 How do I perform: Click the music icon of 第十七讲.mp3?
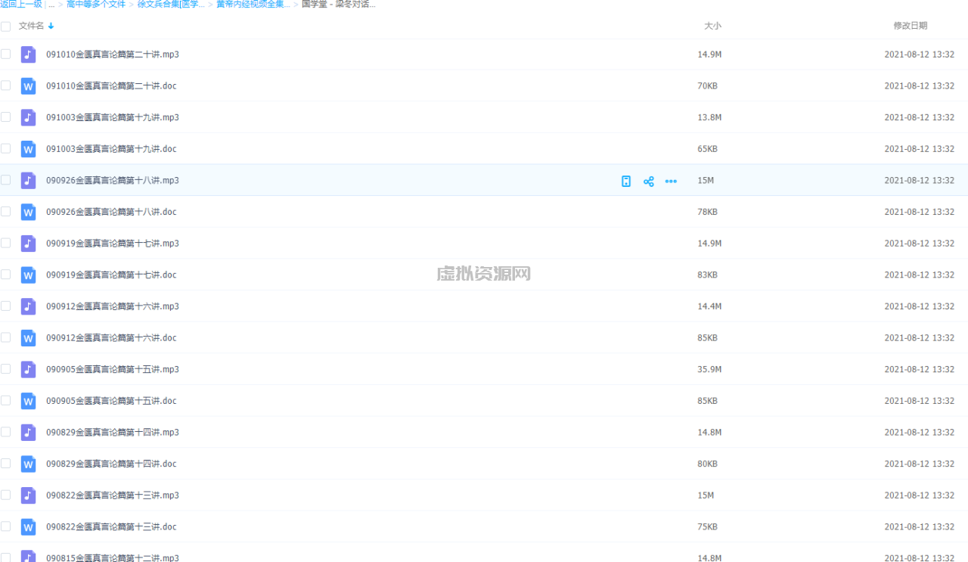pyautogui.click(x=28, y=244)
